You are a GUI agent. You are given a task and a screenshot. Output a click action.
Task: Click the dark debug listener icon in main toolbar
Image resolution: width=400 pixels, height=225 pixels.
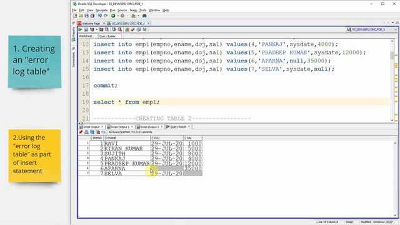[x=144, y=16]
